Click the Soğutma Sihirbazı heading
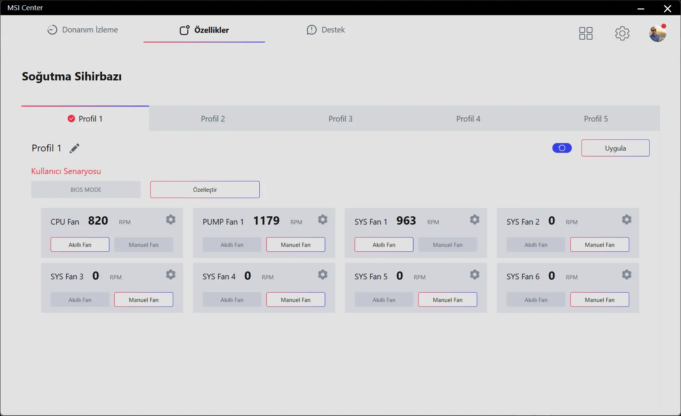Viewport: 681px width, 416px height. coord(72,77)
